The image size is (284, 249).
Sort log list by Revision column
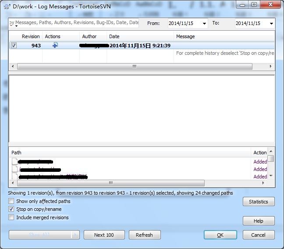tap(31, 36)
